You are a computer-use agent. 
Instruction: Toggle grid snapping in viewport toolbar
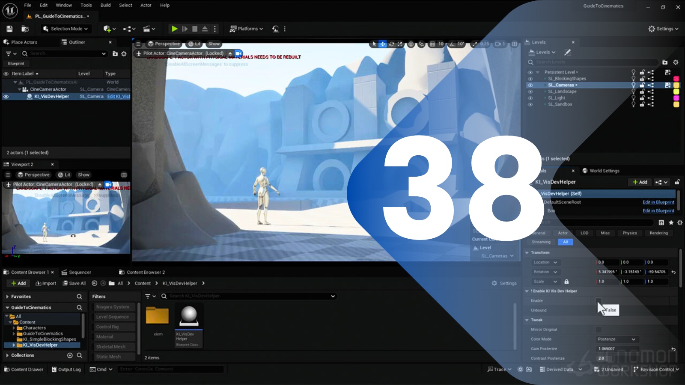pos(432,44)
